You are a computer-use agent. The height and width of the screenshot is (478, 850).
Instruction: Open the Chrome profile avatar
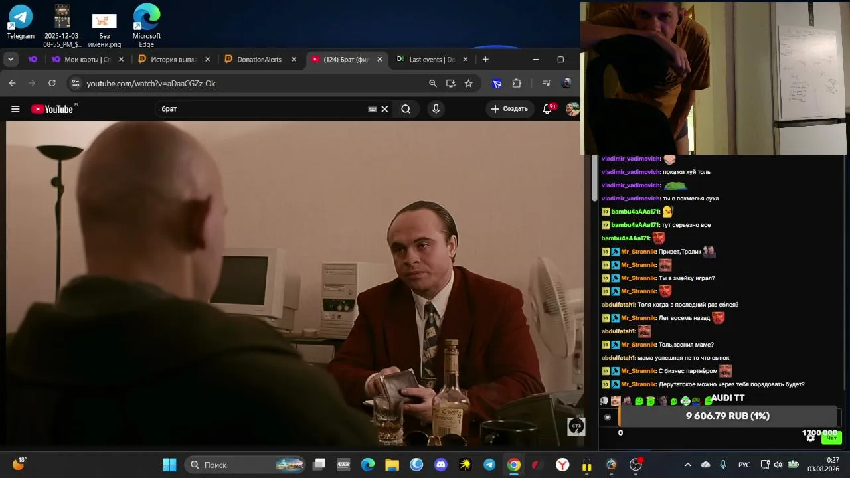(566, 83)
